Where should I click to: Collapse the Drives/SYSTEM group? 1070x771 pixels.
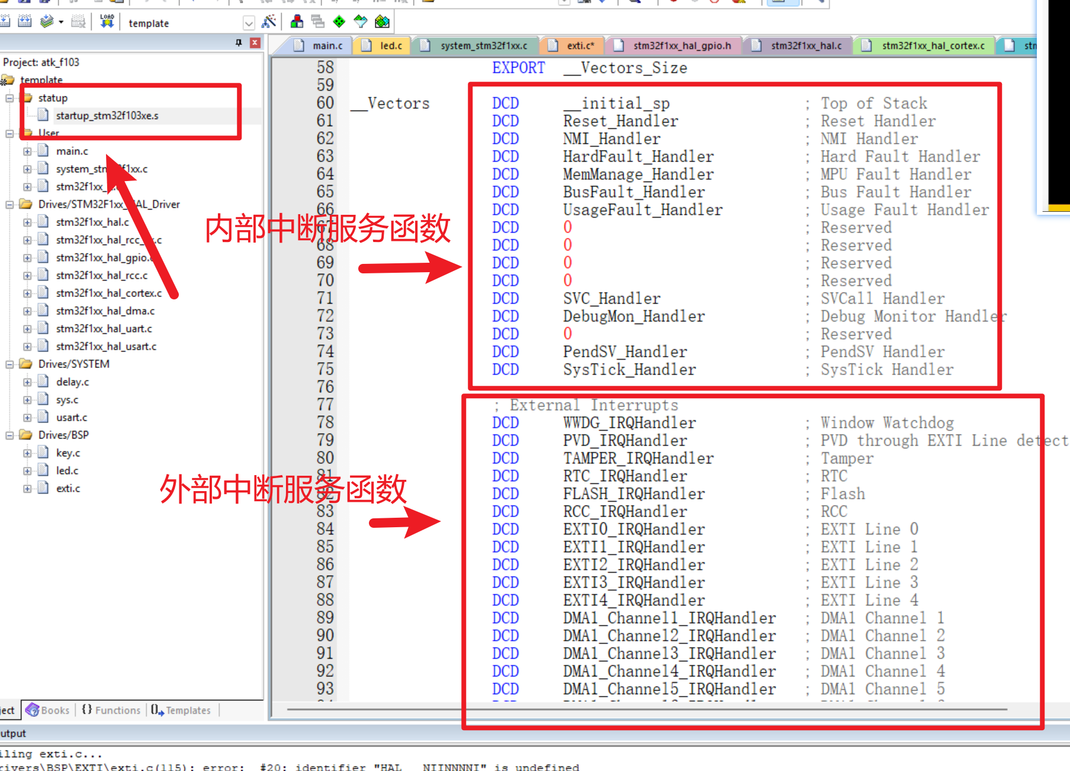9,364
